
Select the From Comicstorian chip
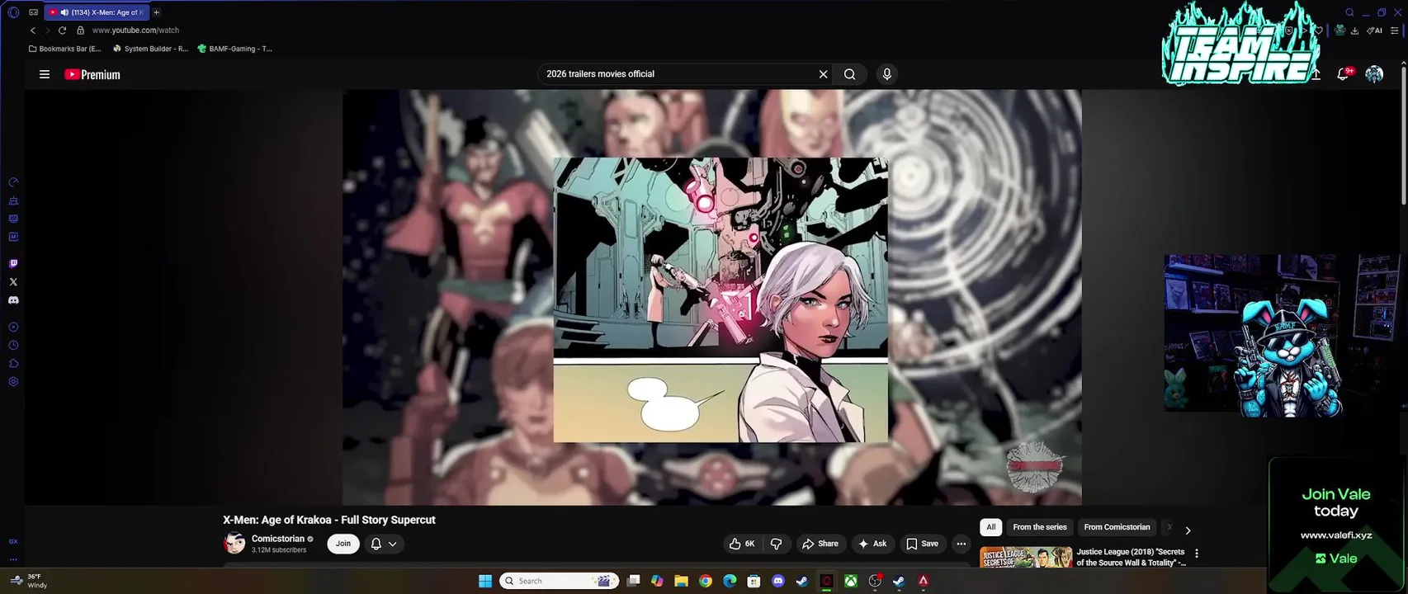[x=1117, y=527]
